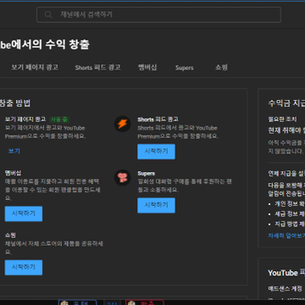Click the 창출 방법 section heading
305x305 pixels.
coord(15,103)
